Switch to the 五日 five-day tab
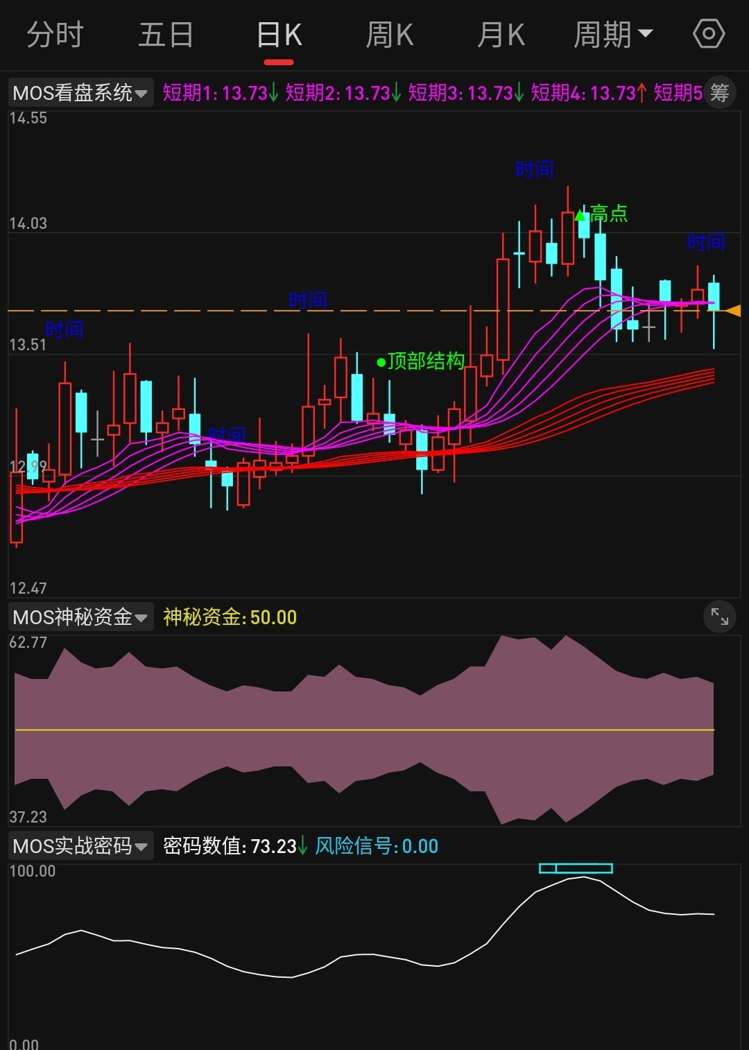Image resolution: width=749 pixels, height=1050 pixels. coord(166,35)
